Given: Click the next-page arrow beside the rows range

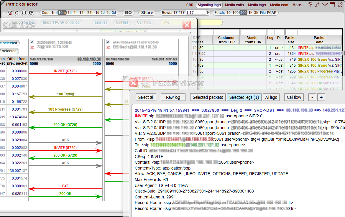Looking at the screenshot, I should click(208, 13).
